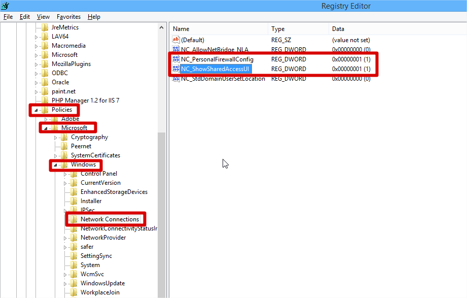
Task: Select the WorkplaceJoin key in tree
Action: tap(100, 292)
